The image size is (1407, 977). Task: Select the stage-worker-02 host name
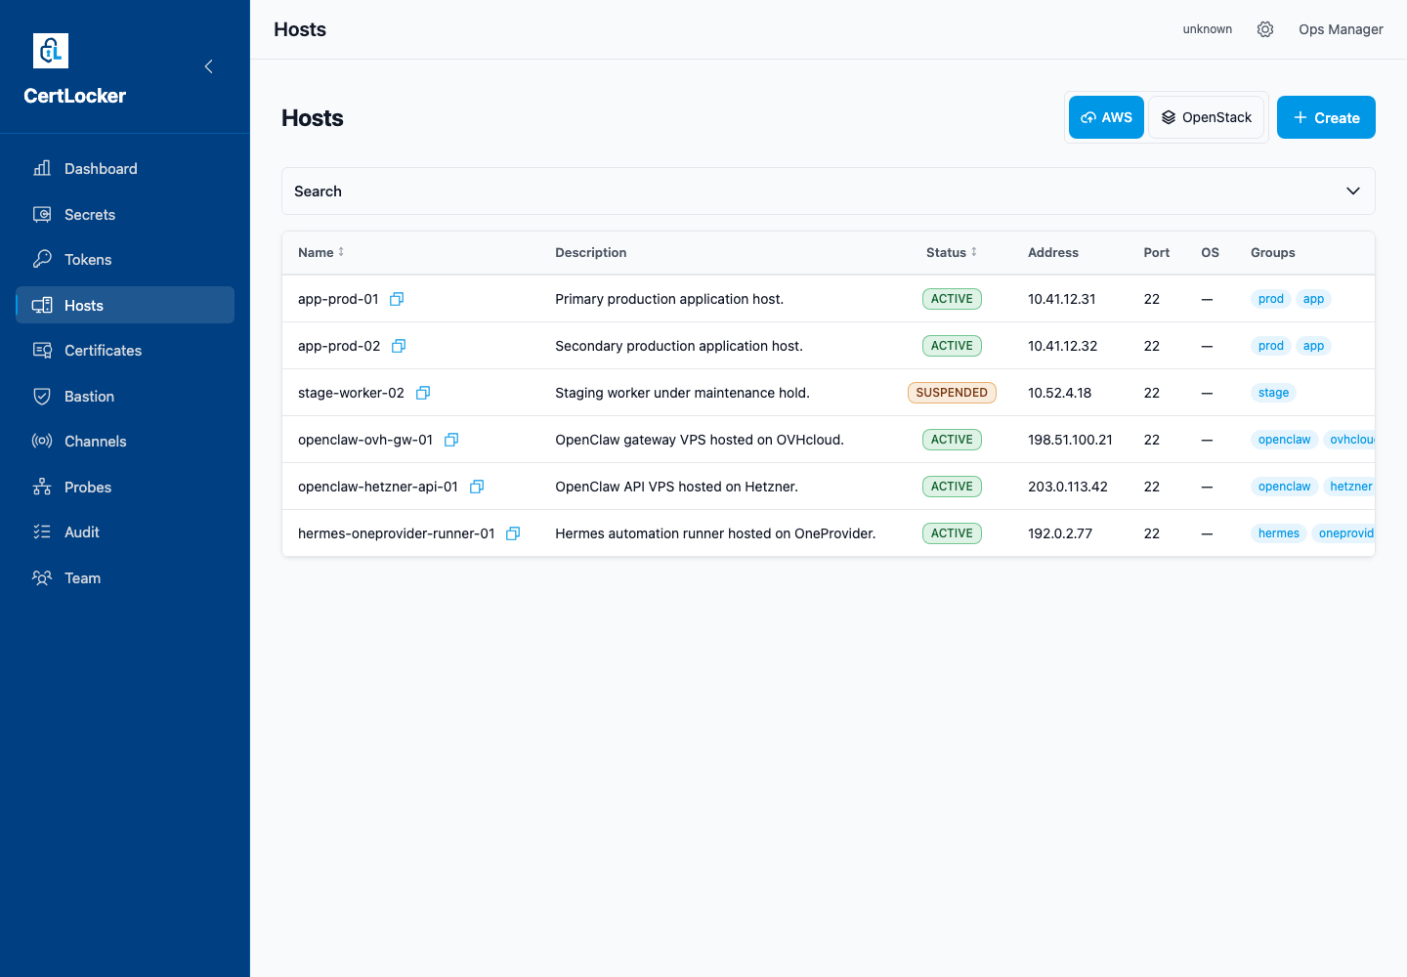pos(351,393)
